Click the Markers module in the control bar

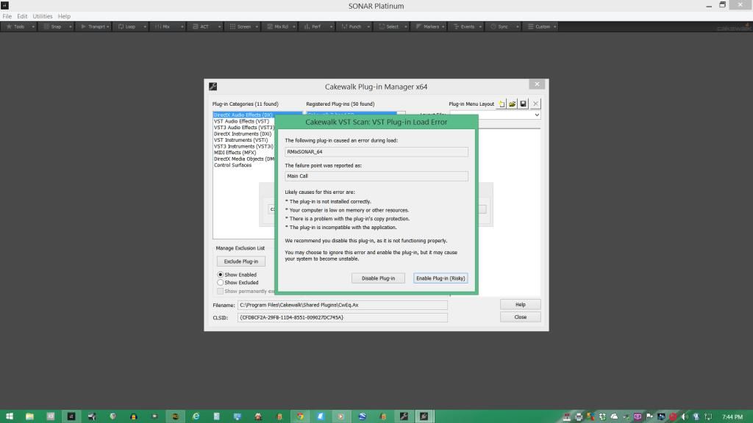(x=429, y=26)
